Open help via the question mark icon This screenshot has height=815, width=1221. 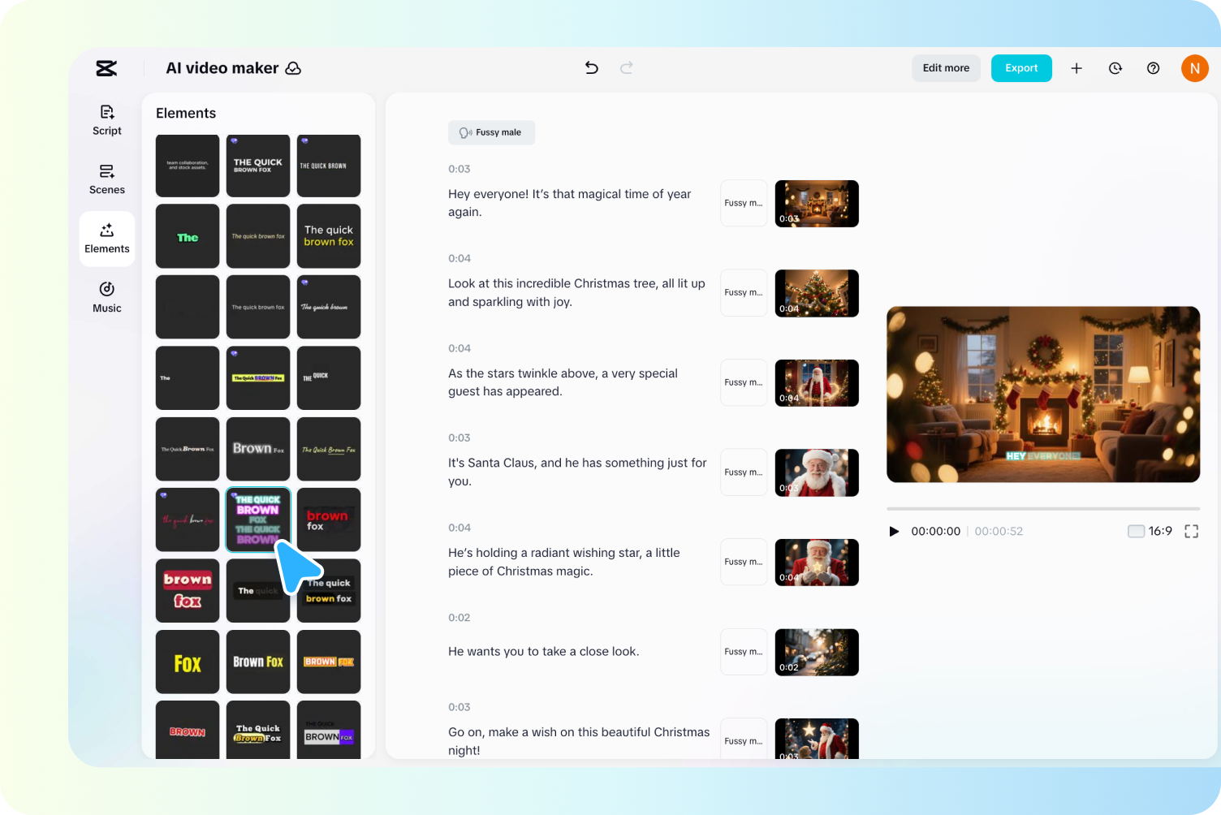1153,68
